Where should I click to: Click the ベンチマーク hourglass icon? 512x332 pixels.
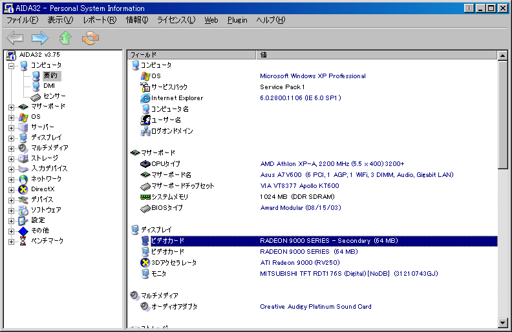click(x=23, y=241)
